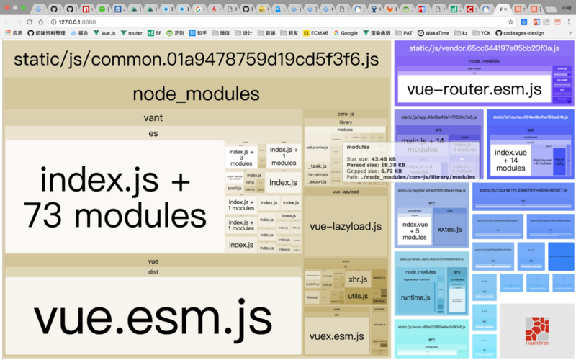
Task: Switch to the npm tab with red n icon
Action: tap(86, 9)
